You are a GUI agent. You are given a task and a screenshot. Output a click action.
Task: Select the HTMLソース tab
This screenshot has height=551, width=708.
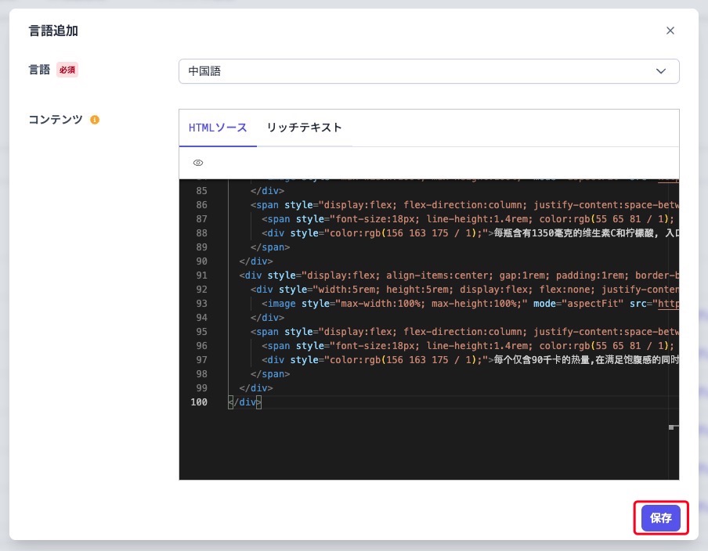(x=218, y=127)
